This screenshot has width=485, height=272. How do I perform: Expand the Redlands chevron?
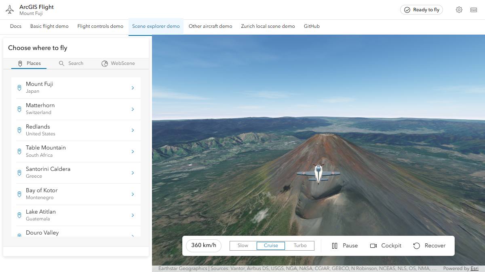pyautogui.click(x=133, y=130)
